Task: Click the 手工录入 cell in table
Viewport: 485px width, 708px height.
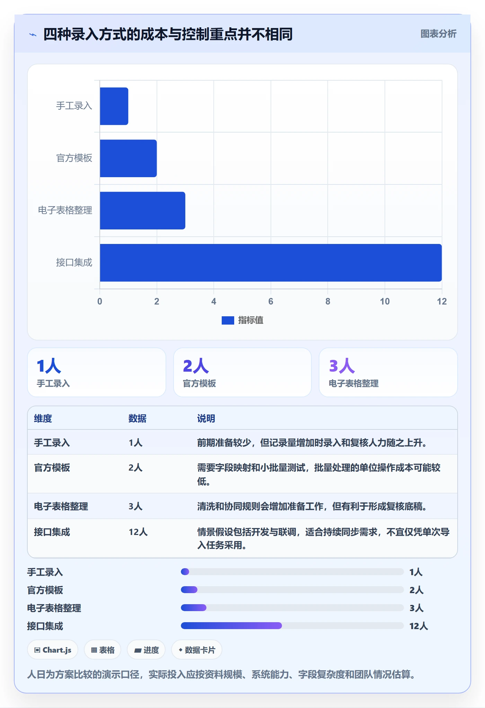Action: [x=52, y=443]
